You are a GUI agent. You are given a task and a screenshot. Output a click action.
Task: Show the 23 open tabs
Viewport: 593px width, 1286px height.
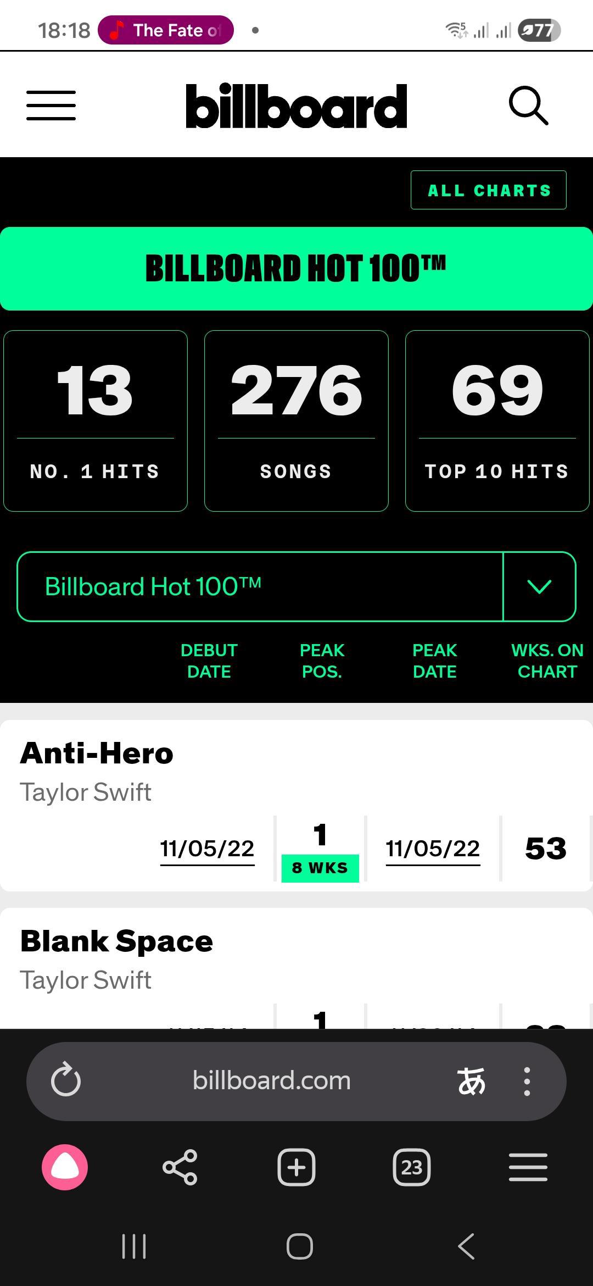pyautogui.click(x=412, y=1167)
